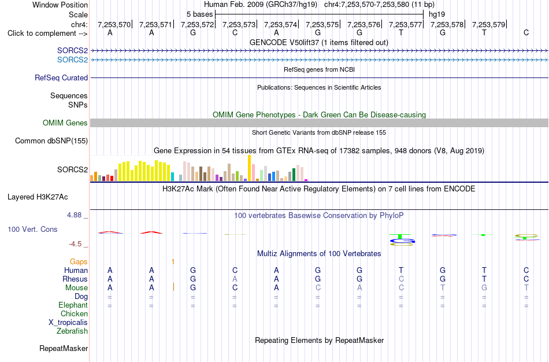Screen dimensions: 549x362
Task: Click the 'Rhesus' alignment row label
Action: (75, 279)
